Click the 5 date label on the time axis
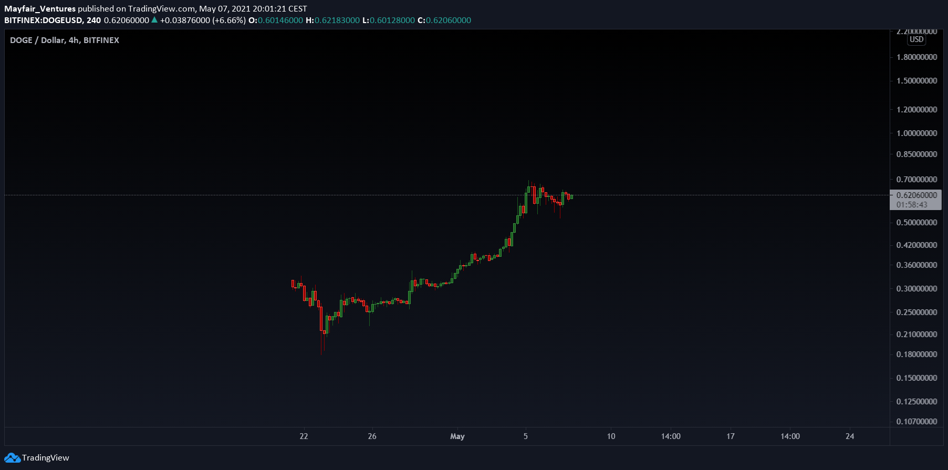 coord(526,436)
